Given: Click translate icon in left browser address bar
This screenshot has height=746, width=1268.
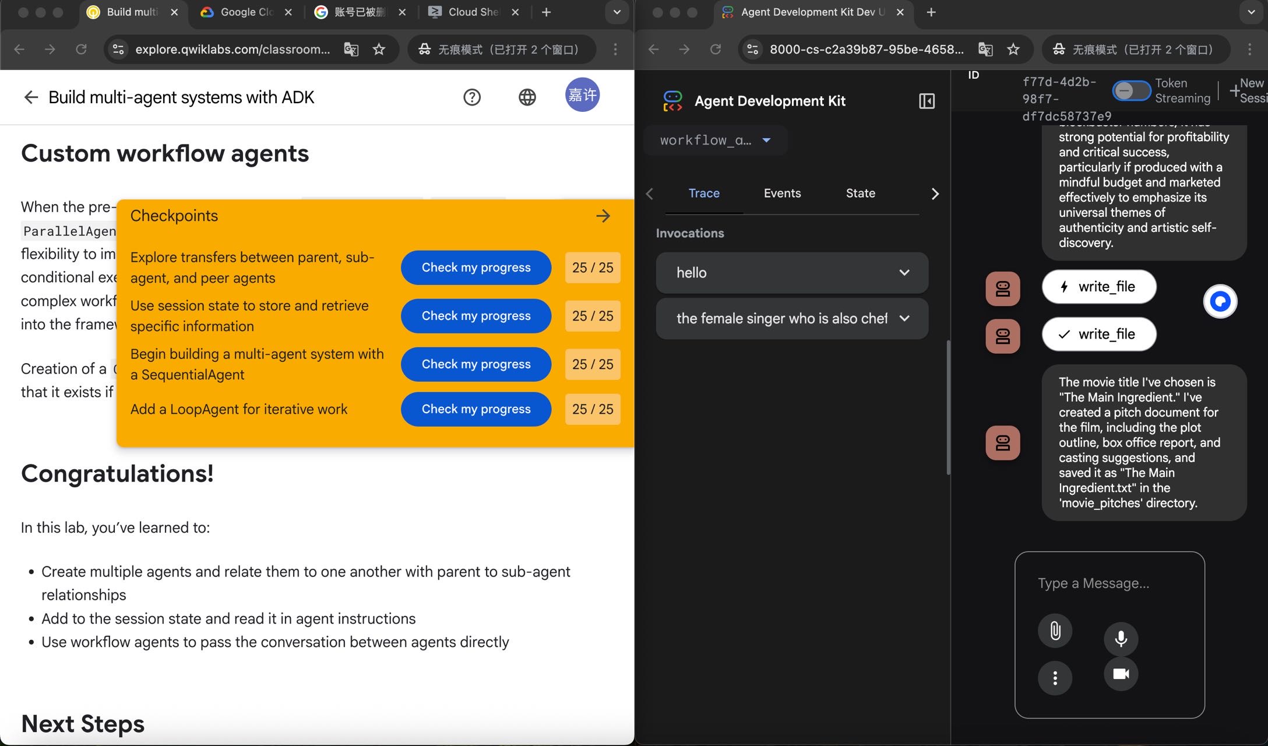Looking at the screenshot, I should pyautogui.click(x=351, y=50).
